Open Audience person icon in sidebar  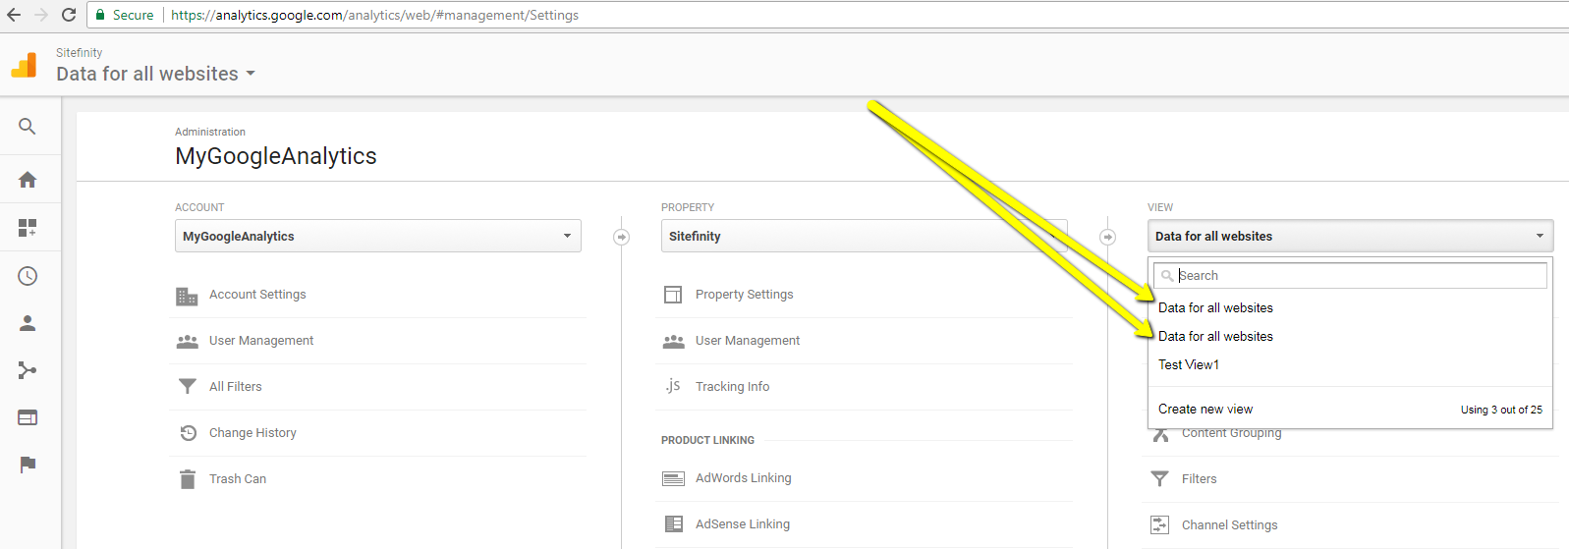(28, 323)
